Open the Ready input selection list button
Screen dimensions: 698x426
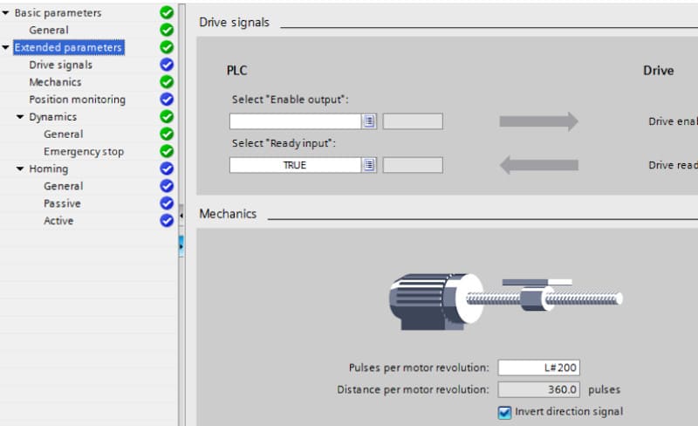pos(369,165)
